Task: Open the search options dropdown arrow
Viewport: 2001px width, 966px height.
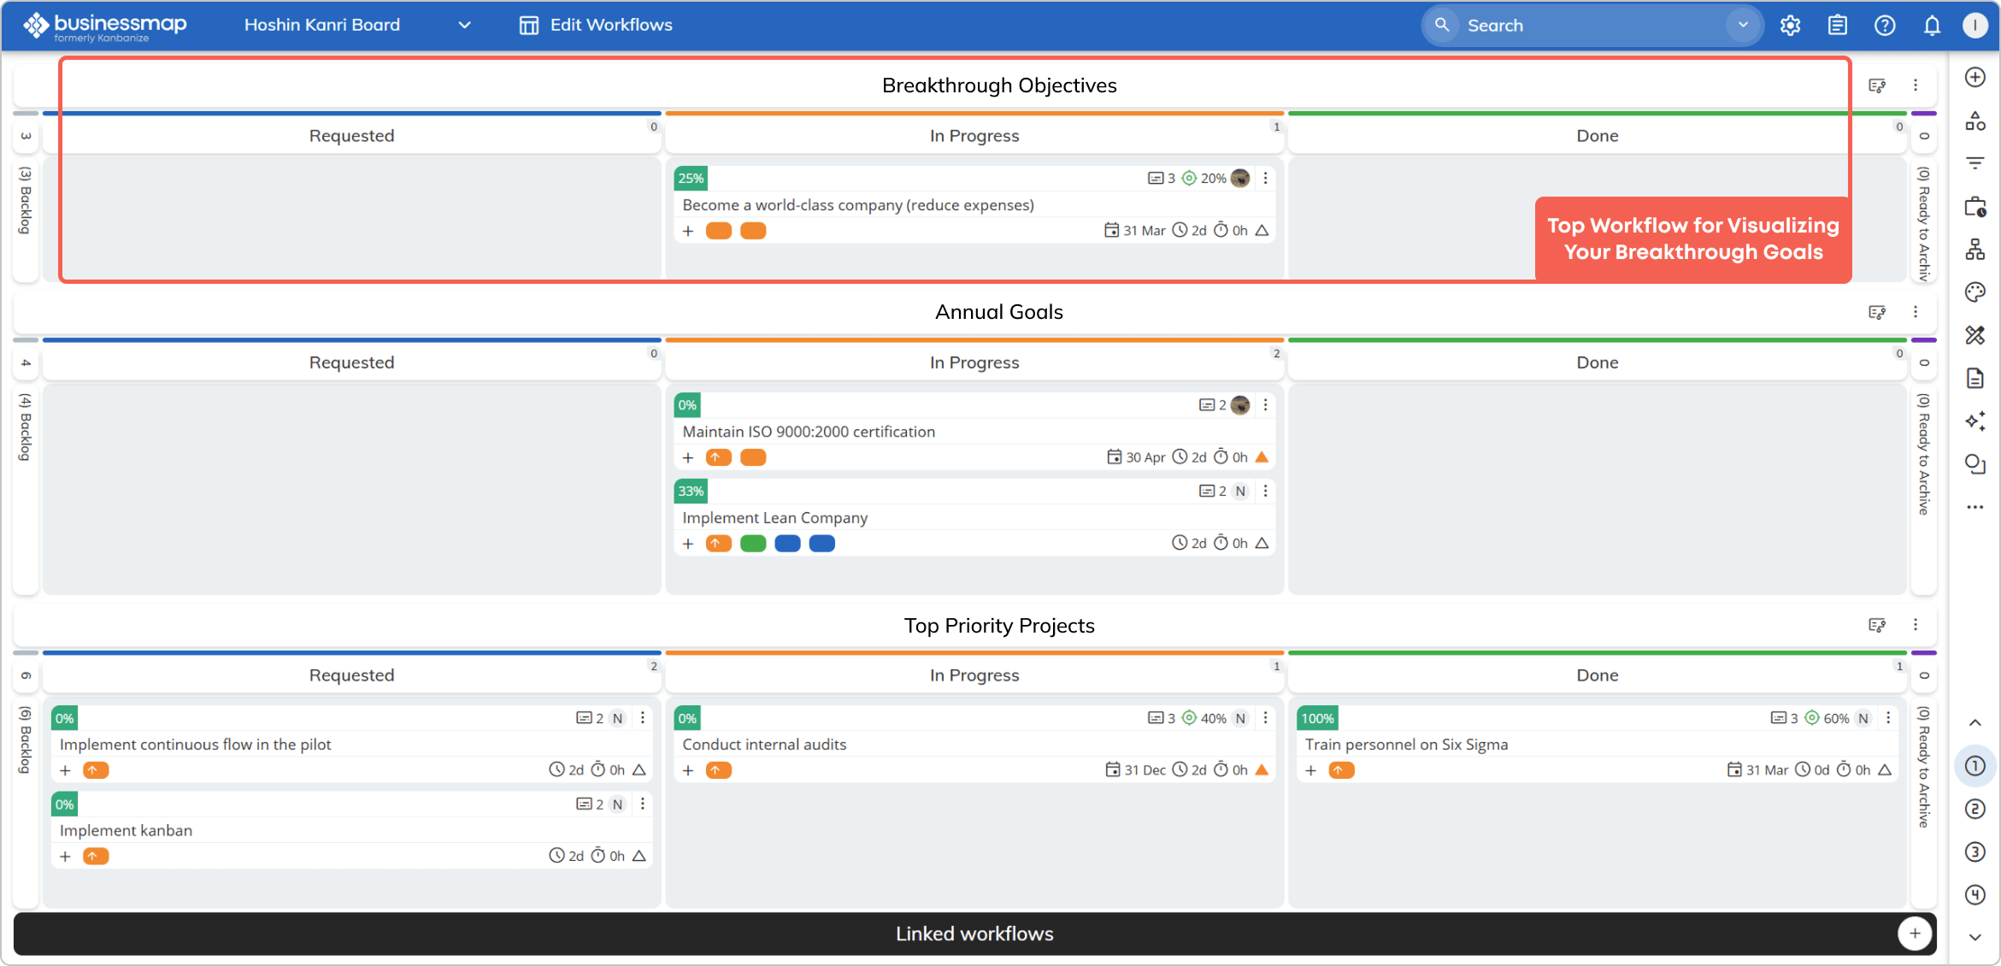Action: 1742,25
